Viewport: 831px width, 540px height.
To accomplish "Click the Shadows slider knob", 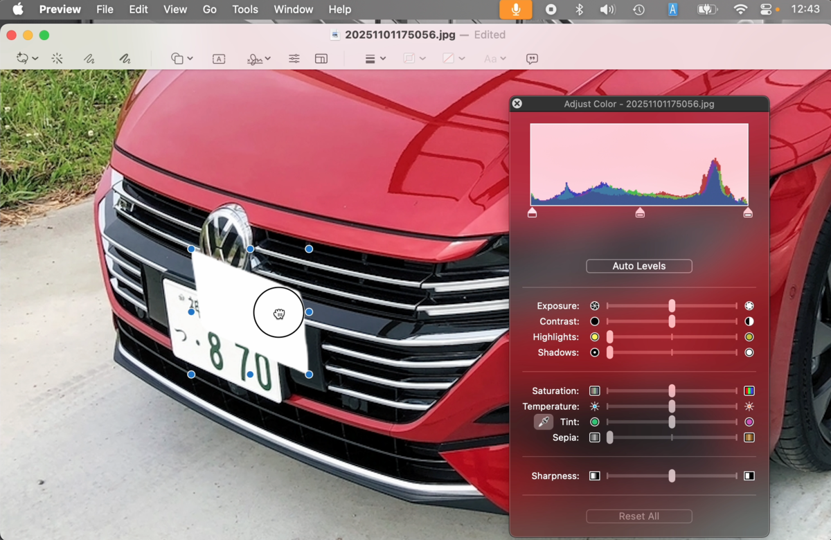I will (x=610, y=352).
